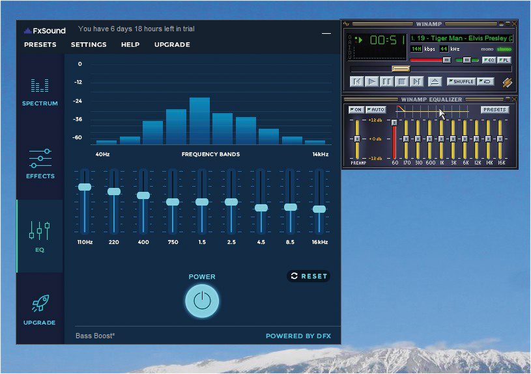This screenshot has height=374, width=531.
Task: Click the Winamp 12K band slider
Action: point(476,139)
